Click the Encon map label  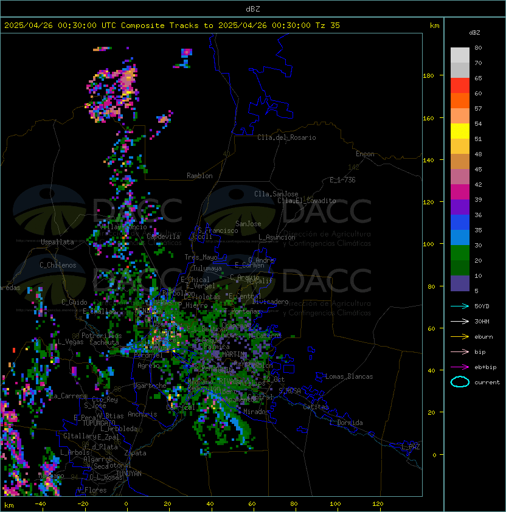tap(365, 154)
